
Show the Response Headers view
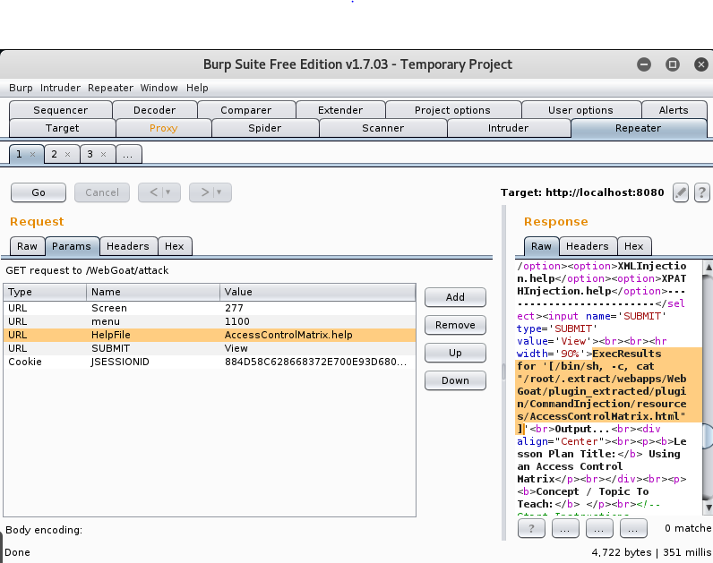pyautogui.click(x=588, y=246)
